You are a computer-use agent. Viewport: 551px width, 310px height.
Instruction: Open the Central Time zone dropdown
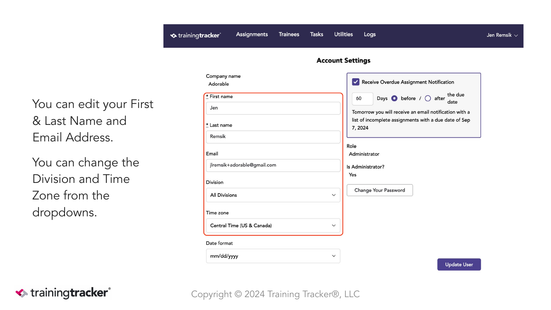click(273, 226)
